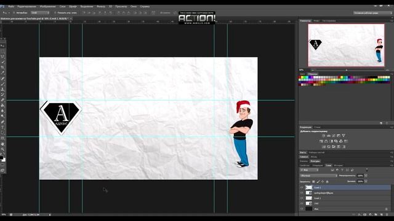Open the workspace switcher dropdown
This screenshot has height=221, width=394.
372,12
